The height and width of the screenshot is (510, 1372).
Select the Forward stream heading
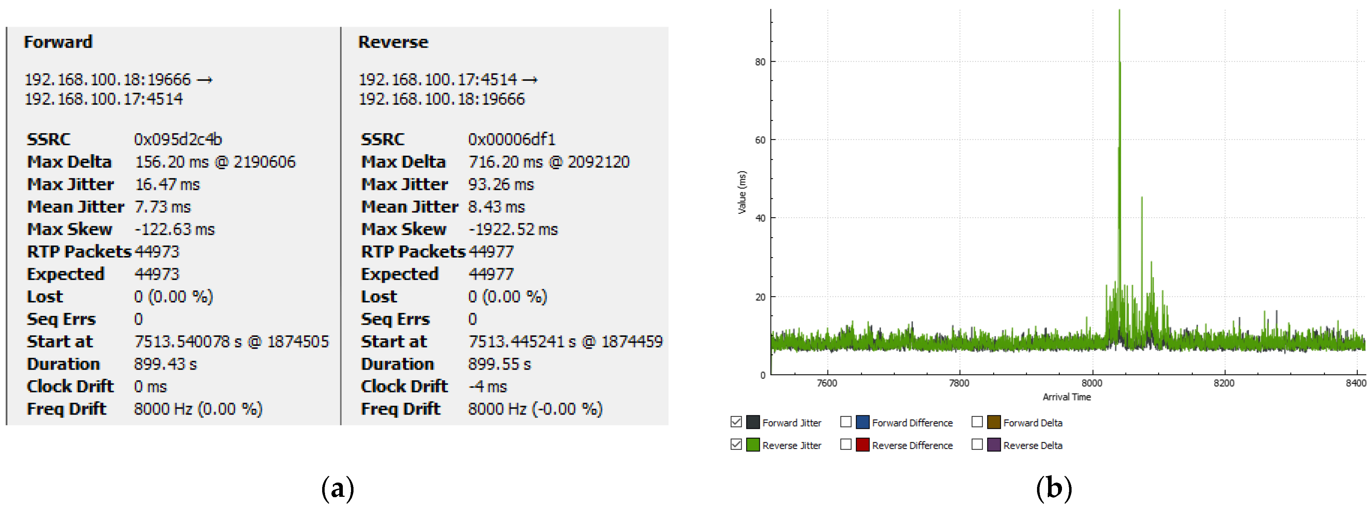(x=58, y=42)
